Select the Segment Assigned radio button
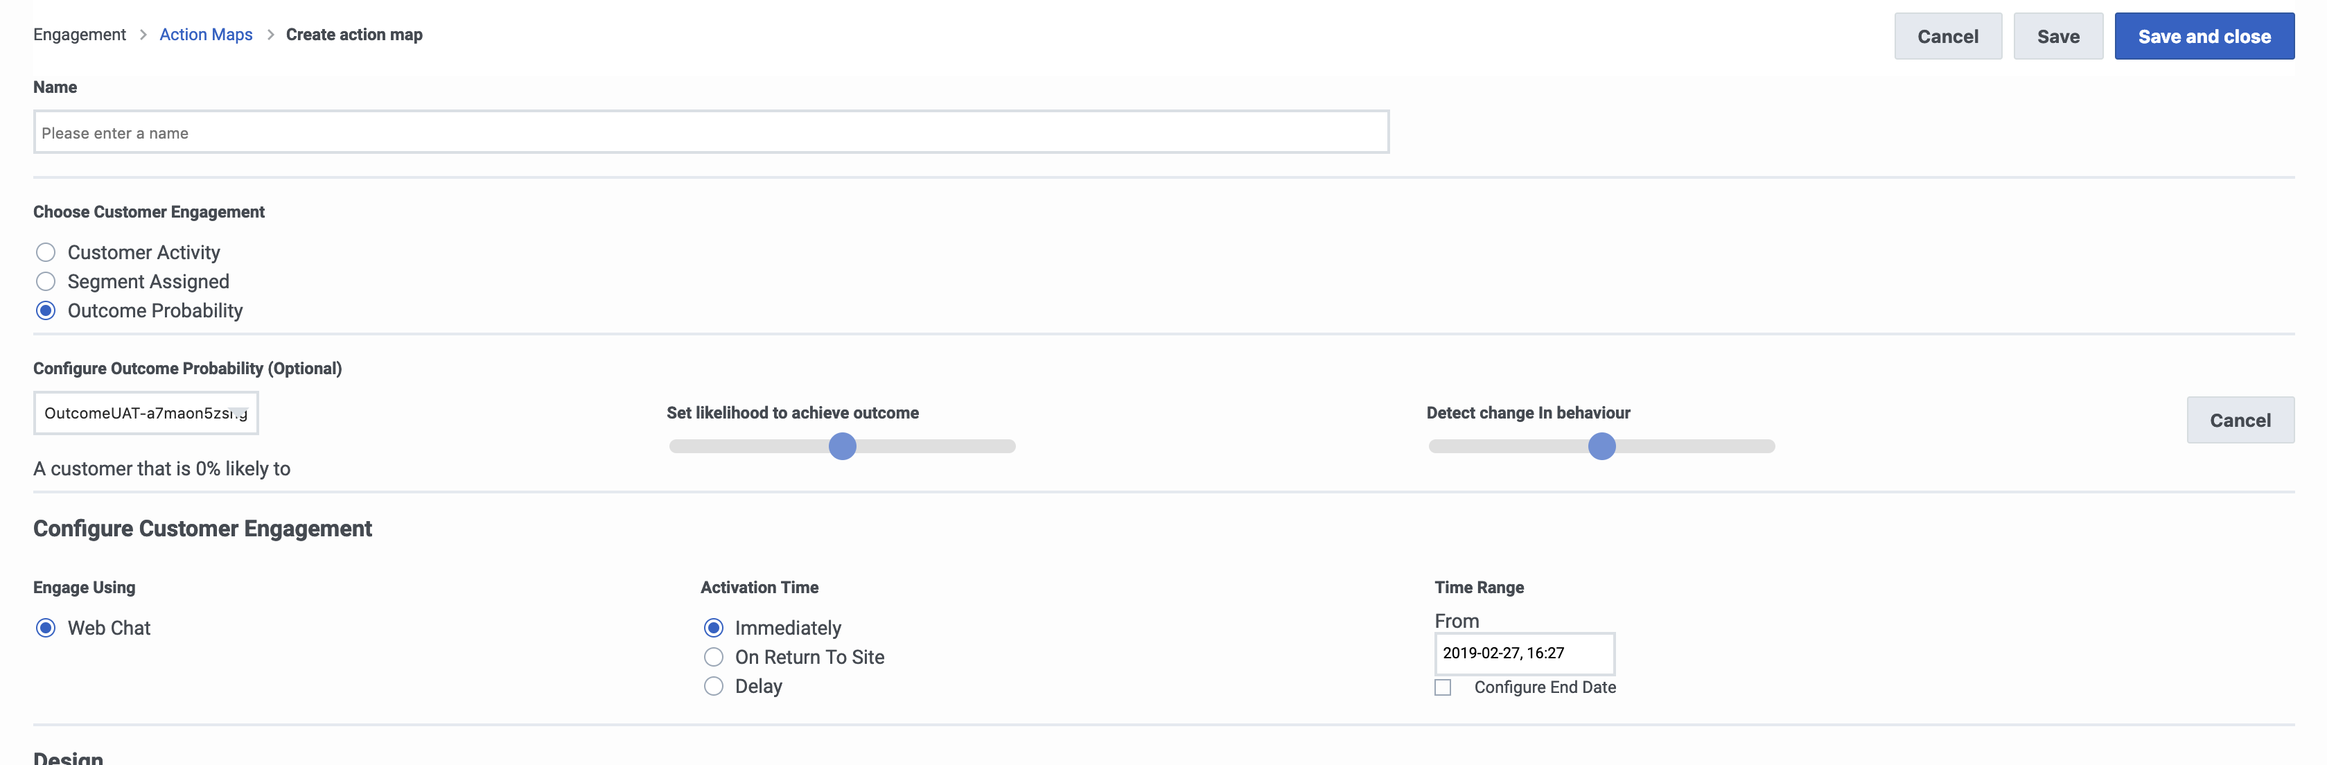Viewport: 2327px width, 765px height. click(46, 281)
